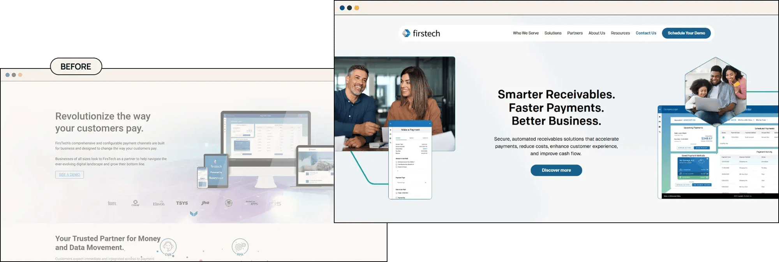Screen dimensions: 779x262
Task: Click the fiserv partner logo
Action: (x=112, y=203)
